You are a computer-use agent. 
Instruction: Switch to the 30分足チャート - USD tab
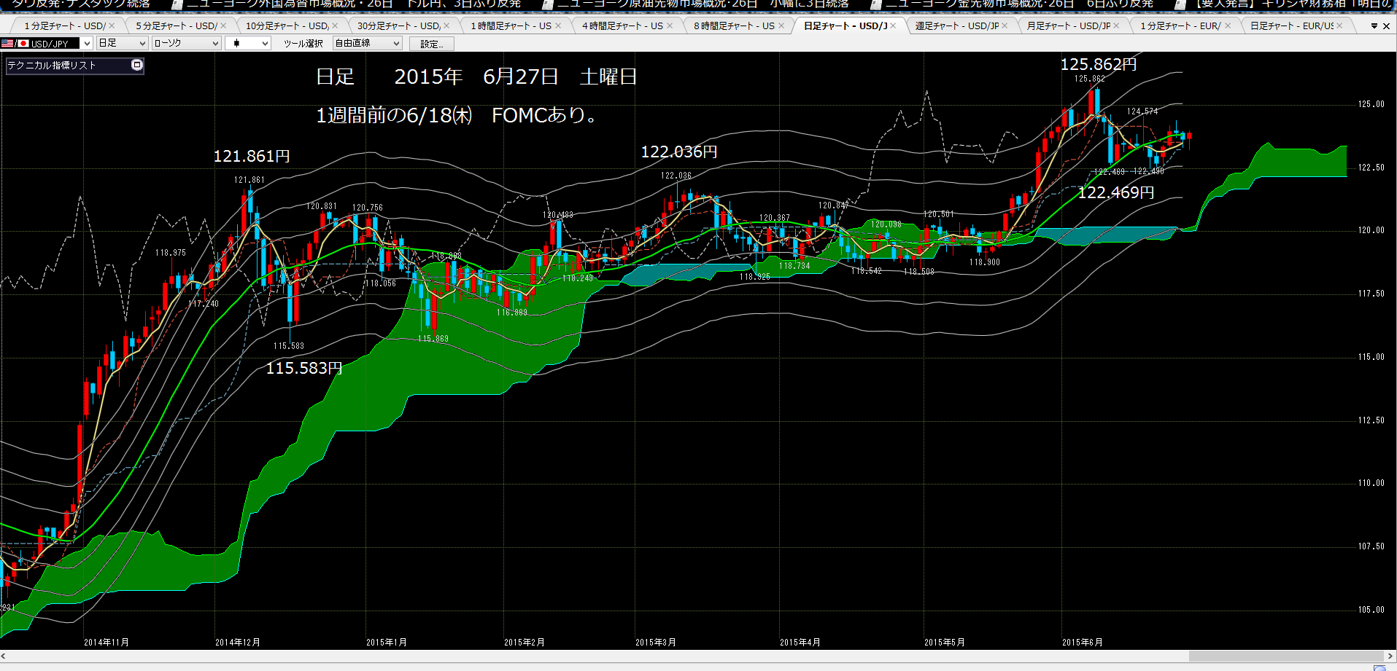pos(398,25)
